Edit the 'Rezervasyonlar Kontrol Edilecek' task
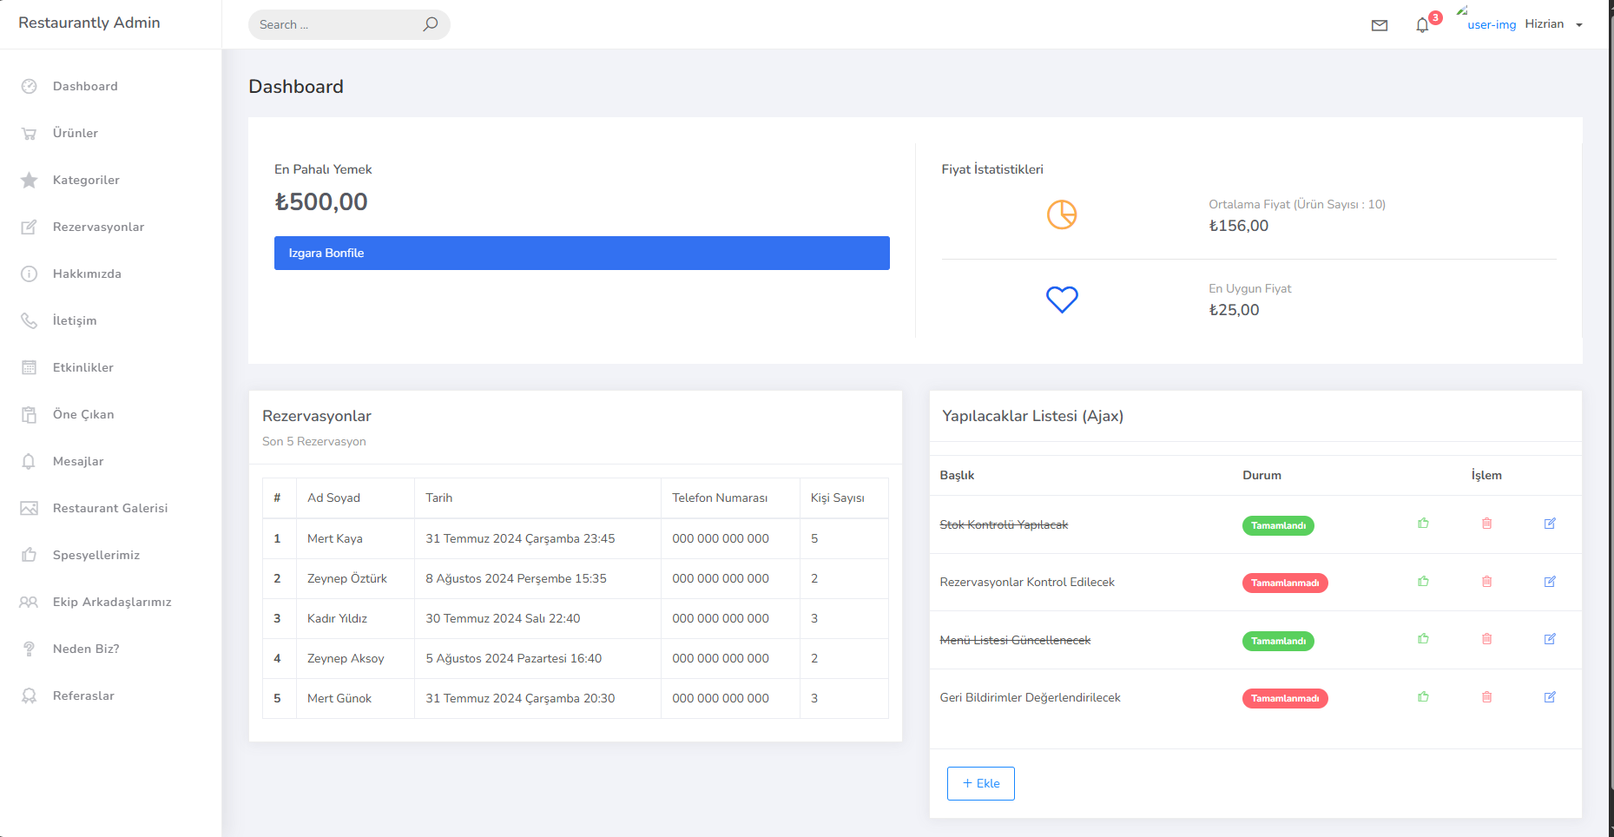Viewport: 1614px width, 837px height. 1550,582
